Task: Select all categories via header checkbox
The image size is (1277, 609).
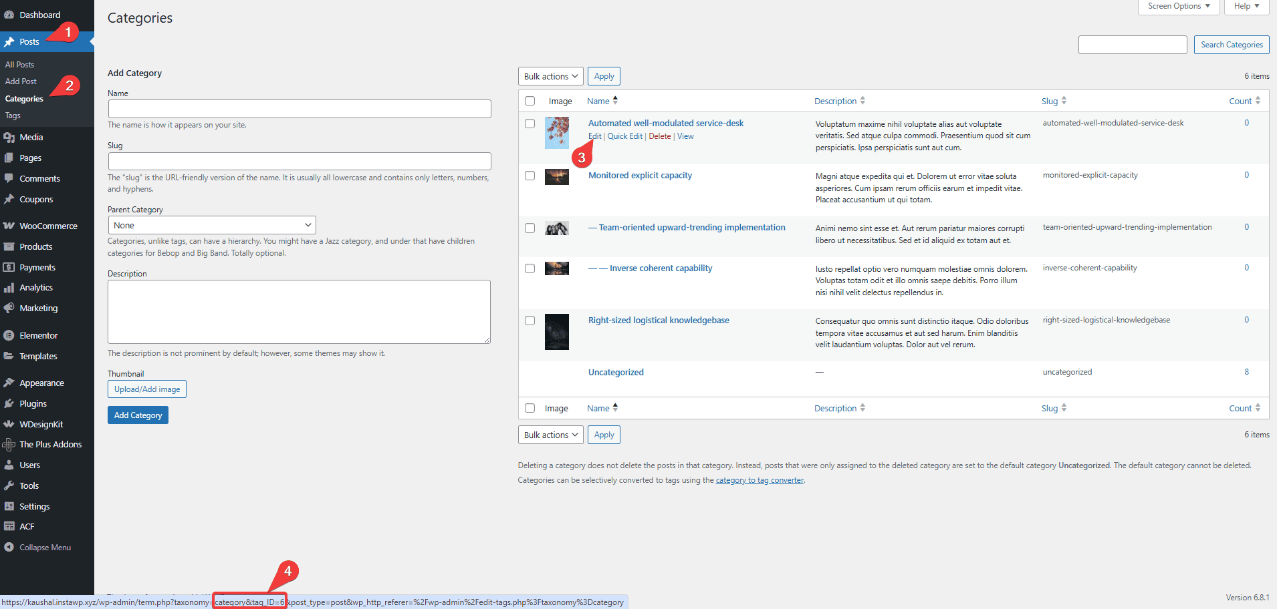Action: (530, 100)
